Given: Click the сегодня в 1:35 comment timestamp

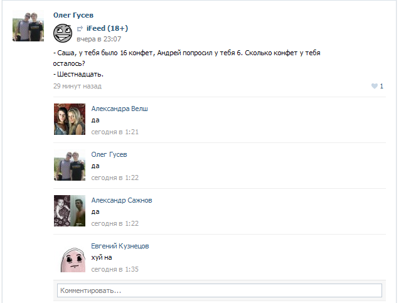Looking at the screenshot, I should click(115, 269).
